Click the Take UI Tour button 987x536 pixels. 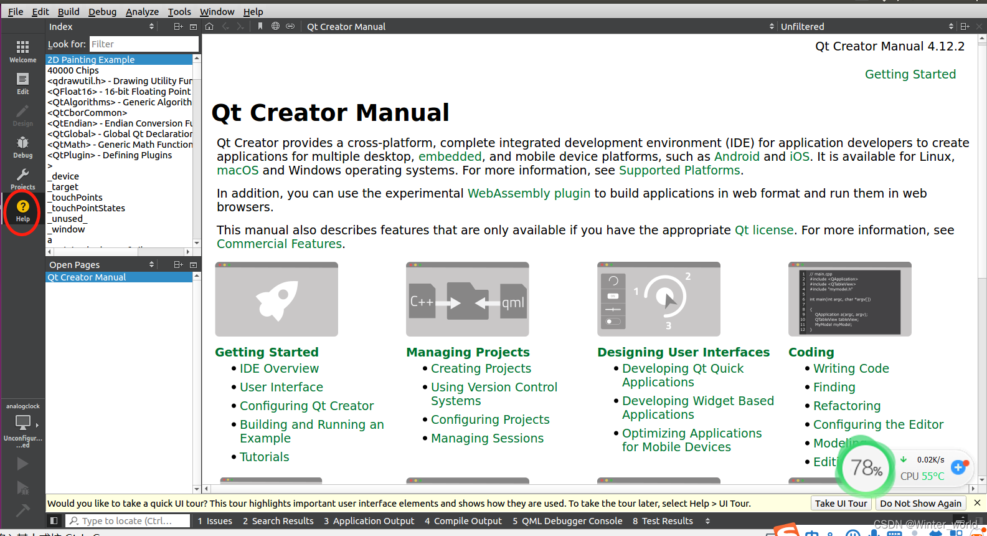tap(841, 503)
